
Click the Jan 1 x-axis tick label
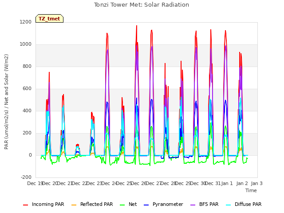click(227, 183)
